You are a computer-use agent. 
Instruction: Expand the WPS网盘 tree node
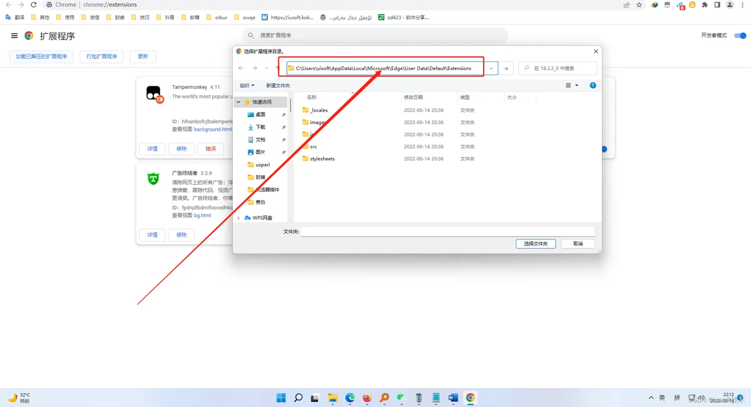coord(238,218)
